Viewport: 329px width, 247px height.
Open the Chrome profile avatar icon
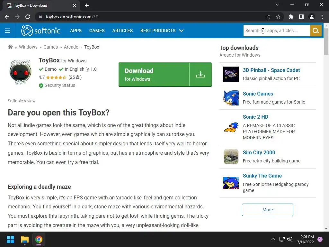click(x=312, y=17)
